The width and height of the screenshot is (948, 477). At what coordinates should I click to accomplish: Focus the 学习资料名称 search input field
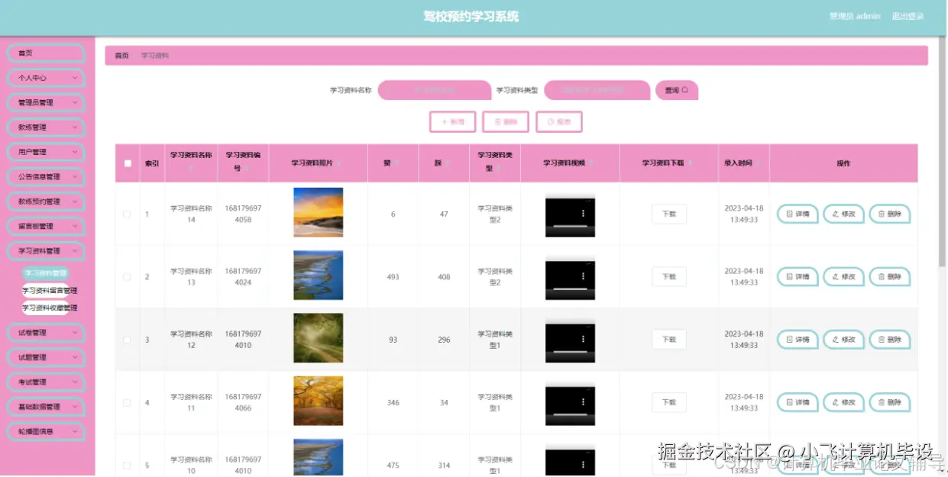[435, 90]
